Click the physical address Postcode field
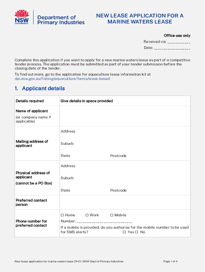The height and width of the screenshot is (272, 205). pyautogui.click(x=157, y=190)
